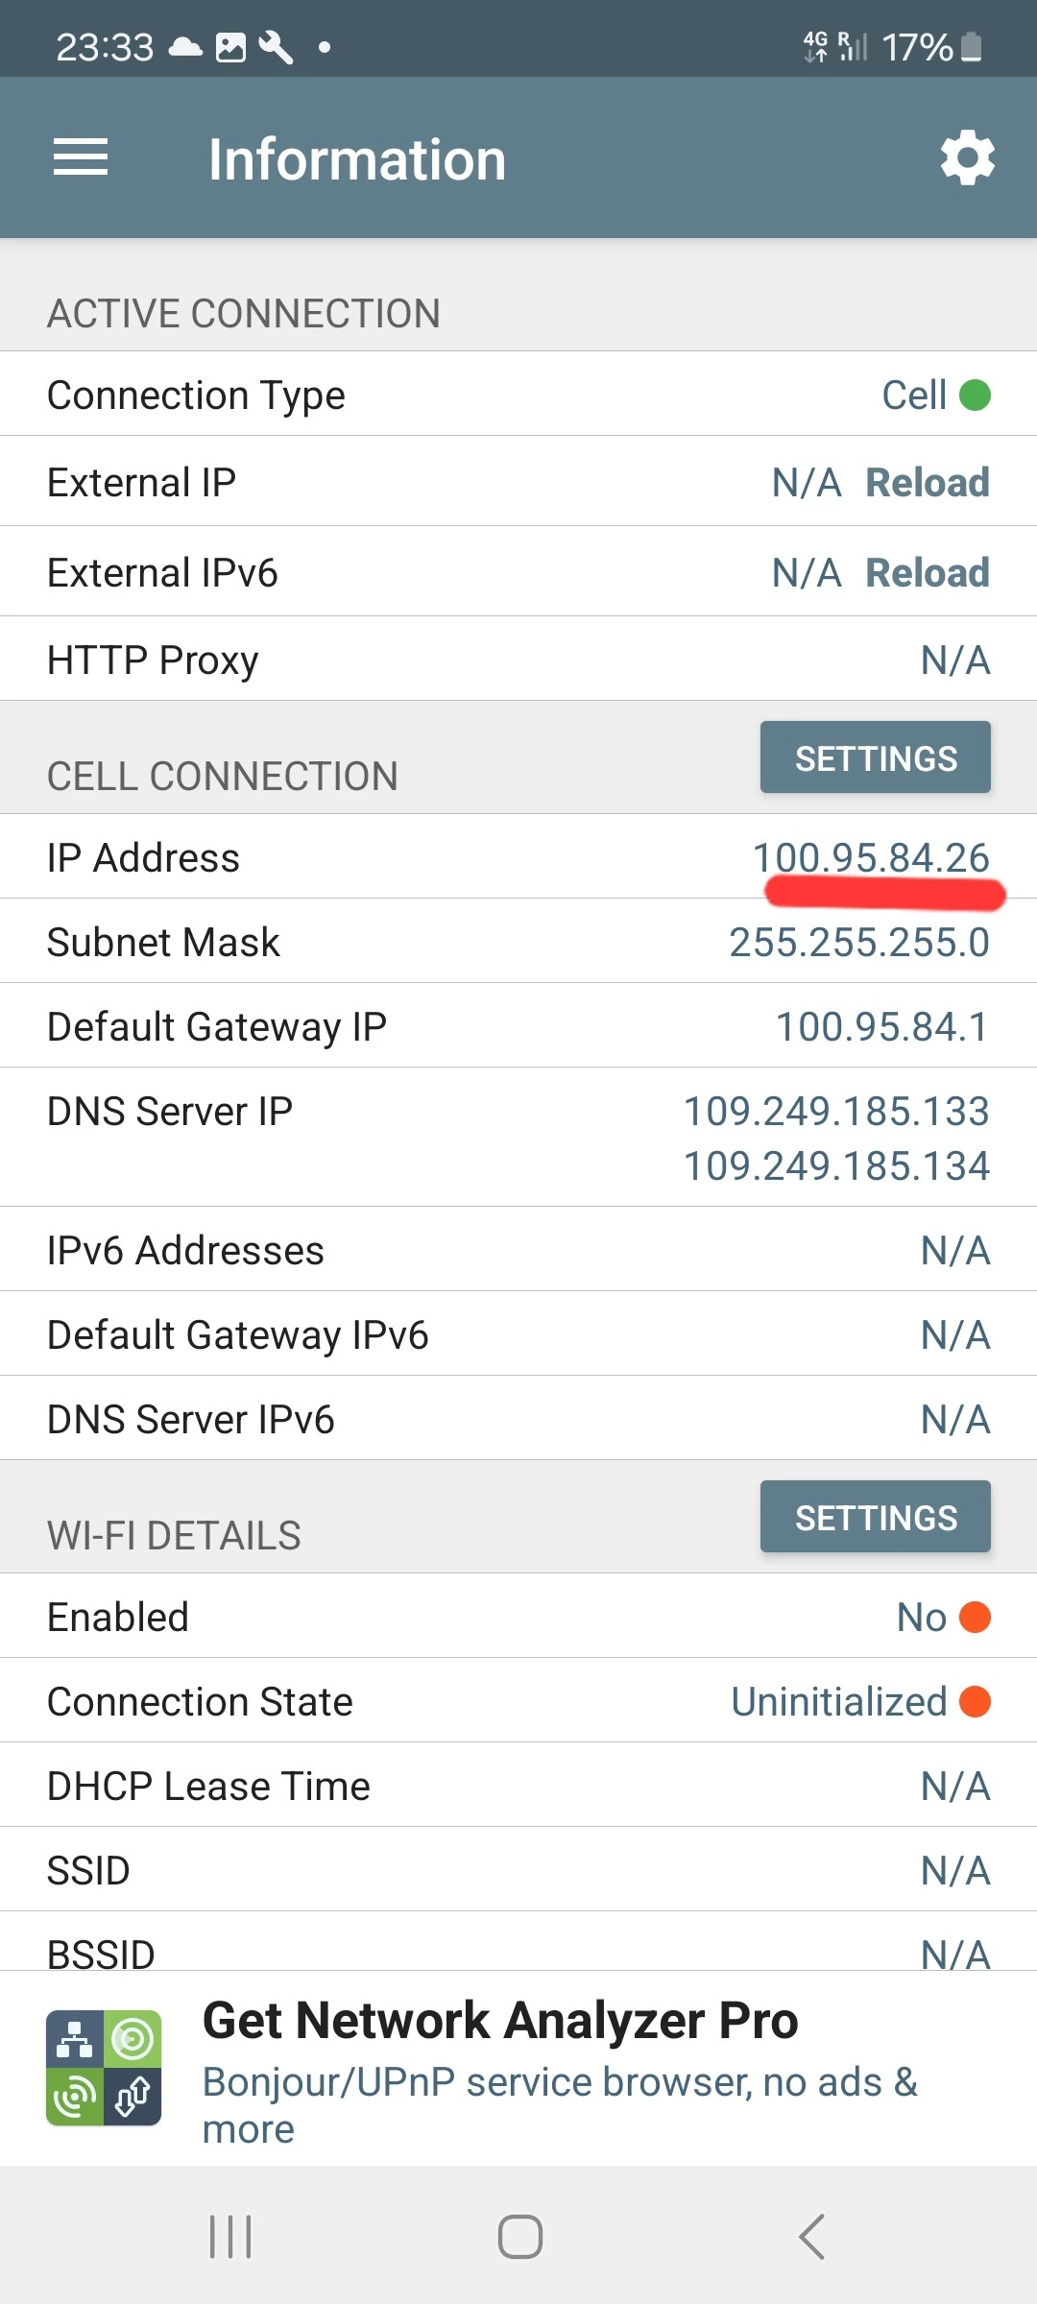Tap the Subnet Mask value 255.255.255.0
This screenshot has height=2304, width=1037.
coord(858,942)
